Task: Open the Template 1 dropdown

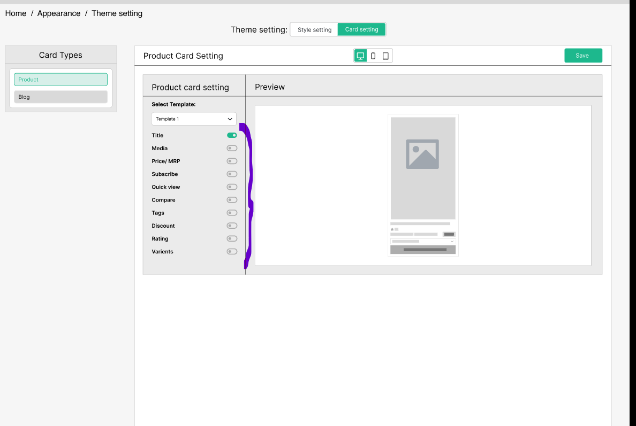Action: 194,119
